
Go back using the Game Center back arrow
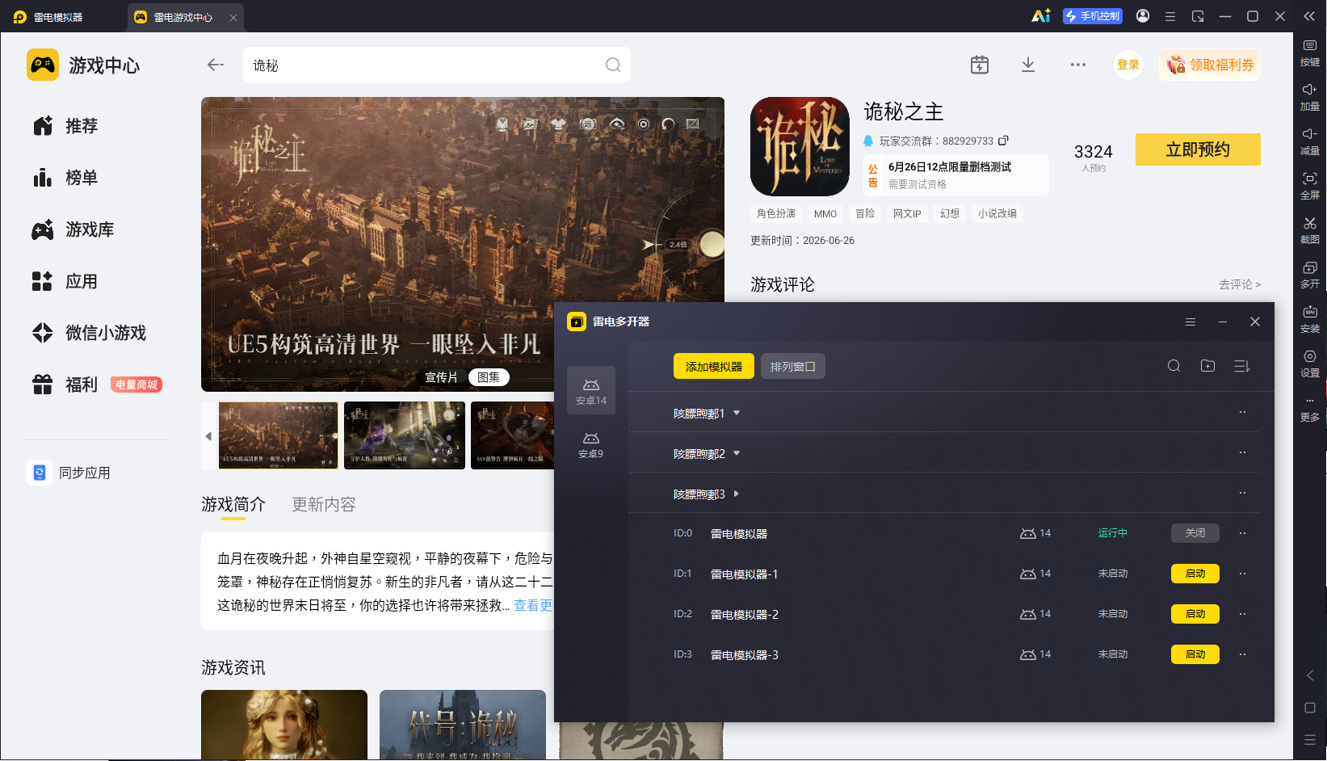coord(215,65)
